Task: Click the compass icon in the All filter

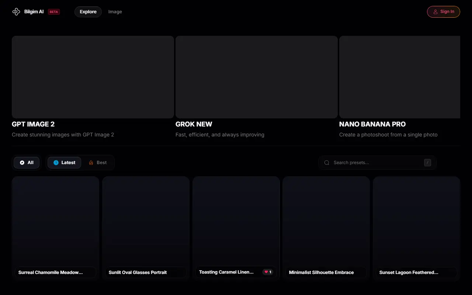Action: click(22, 163)
